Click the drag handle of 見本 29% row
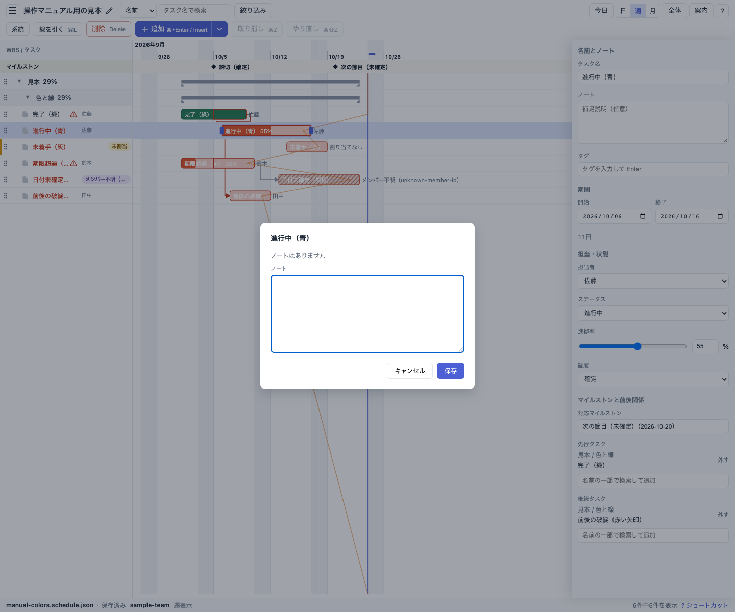Viewport: 735px width, 612px height. coord(6,82)
